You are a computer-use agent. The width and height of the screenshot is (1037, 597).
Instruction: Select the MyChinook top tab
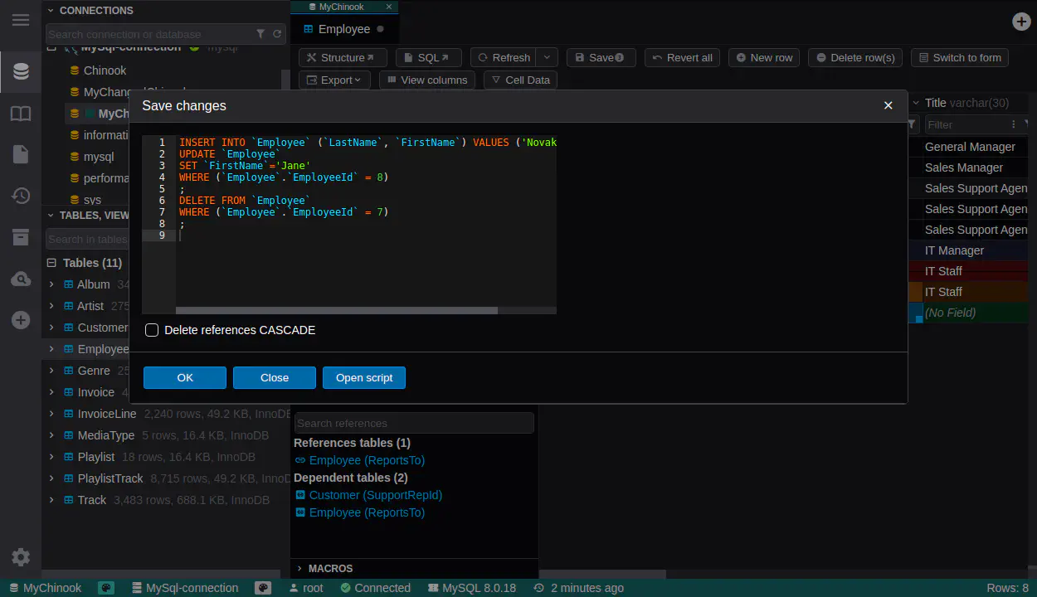pyautogui.click(x=341, y=7)
